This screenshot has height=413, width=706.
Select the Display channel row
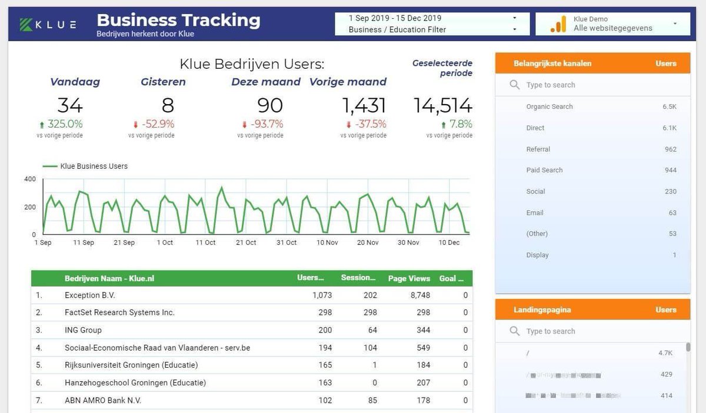592,255
